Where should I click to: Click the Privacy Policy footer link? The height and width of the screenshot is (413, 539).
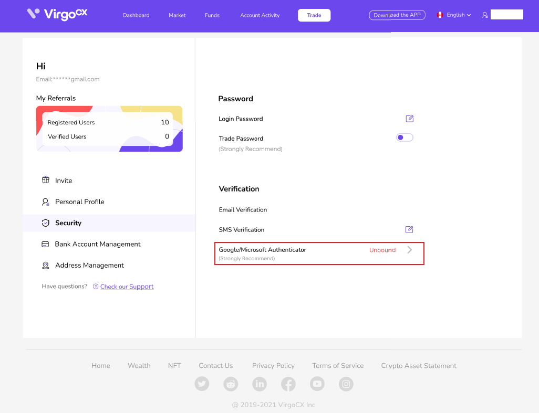(x=273, y=366)
